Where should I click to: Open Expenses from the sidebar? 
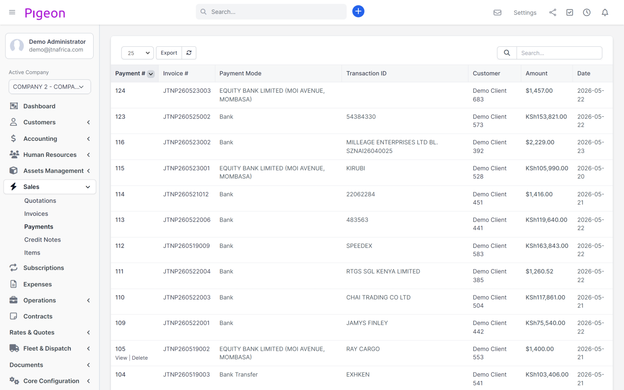pyautogui.click(x=37, y=284)
